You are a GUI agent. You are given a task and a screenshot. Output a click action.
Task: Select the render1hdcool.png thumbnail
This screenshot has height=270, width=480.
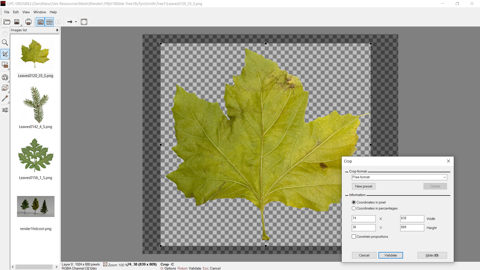[x=35, y=206]
